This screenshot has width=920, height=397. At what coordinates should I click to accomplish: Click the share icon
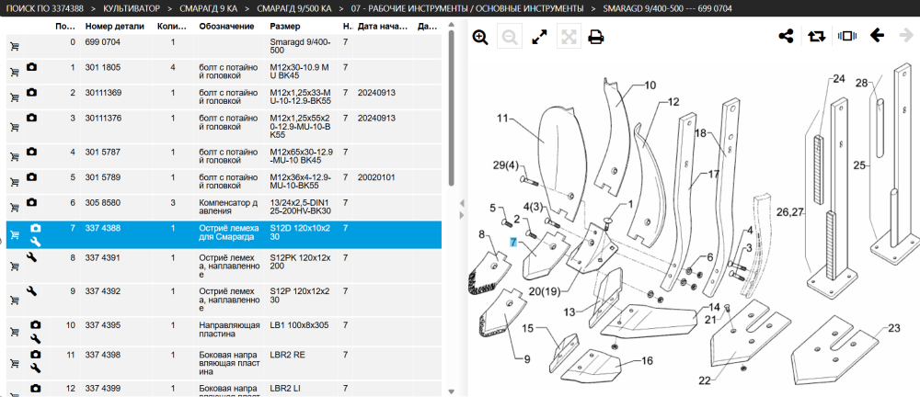(x=787, y=37)
